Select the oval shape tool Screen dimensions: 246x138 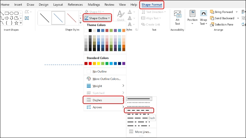point(11,13)
